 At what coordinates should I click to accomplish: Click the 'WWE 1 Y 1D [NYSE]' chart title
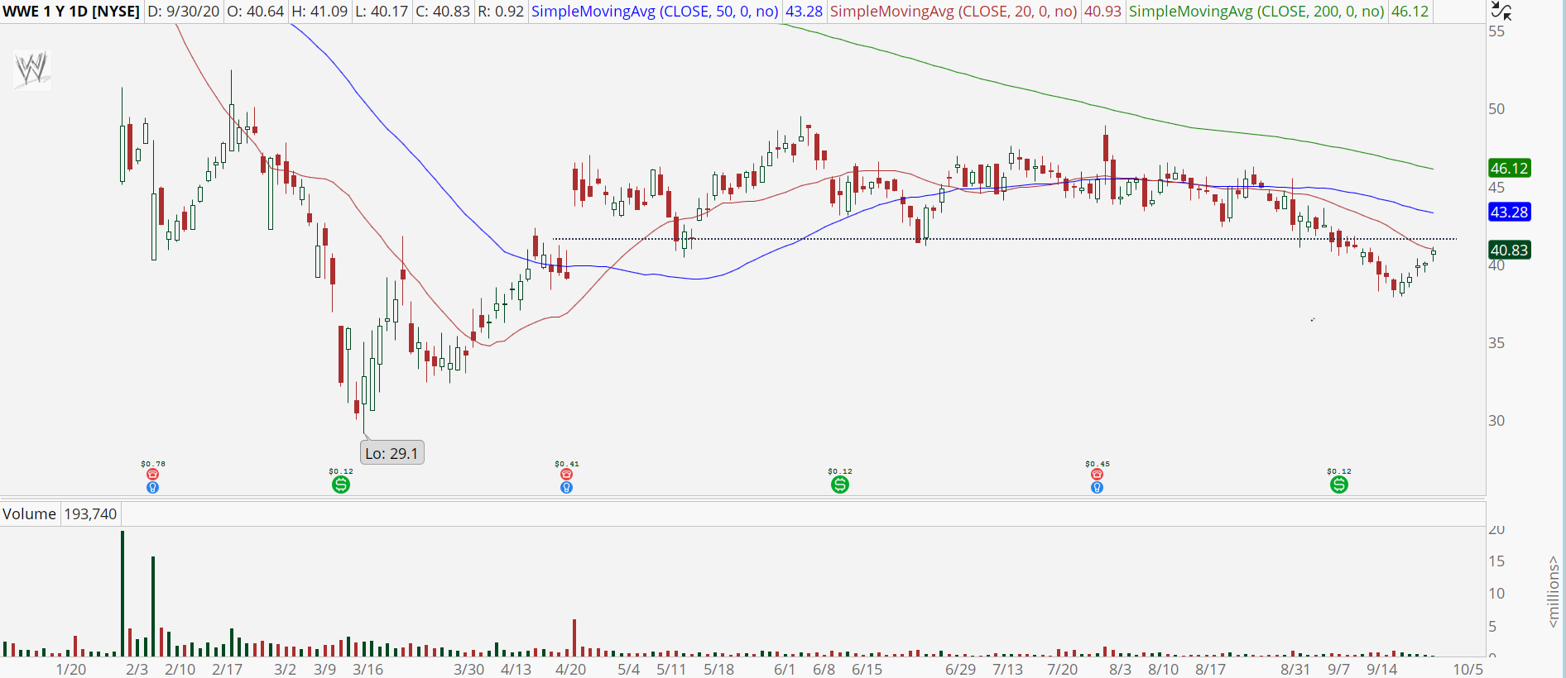click(x=71, y=12)
